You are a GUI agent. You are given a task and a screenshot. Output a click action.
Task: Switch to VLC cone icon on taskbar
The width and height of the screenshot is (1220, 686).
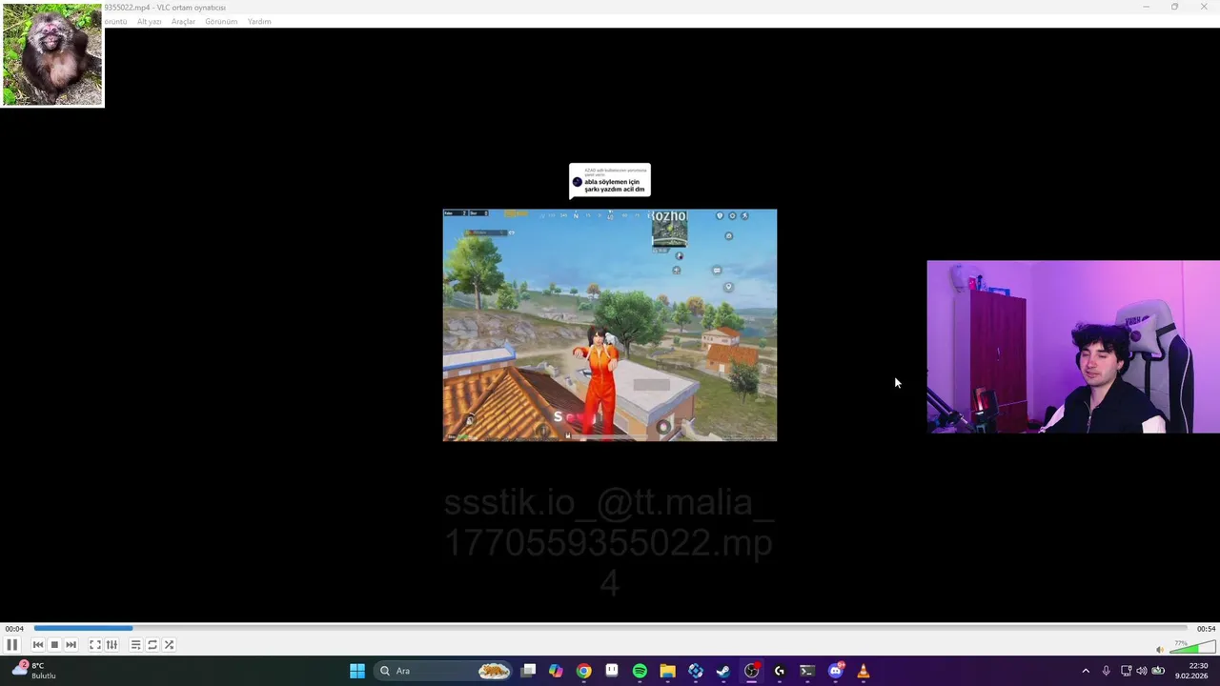pyautogui.click(x=864, y=671)
